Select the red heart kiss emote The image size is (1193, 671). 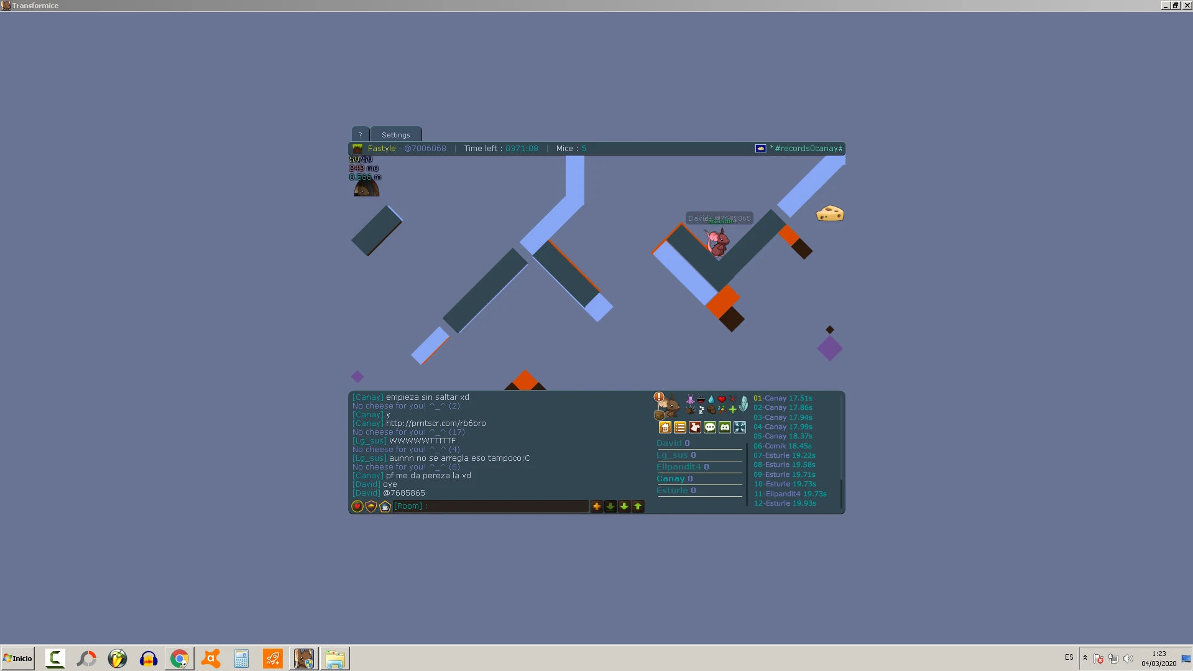722,399
